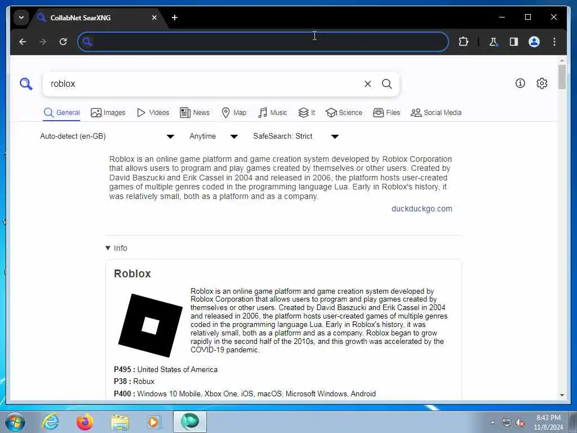Image resolution: width=577 pixels, height=433 pixels.
Task: Clear the roblox search query
Action: click(367, 84)
